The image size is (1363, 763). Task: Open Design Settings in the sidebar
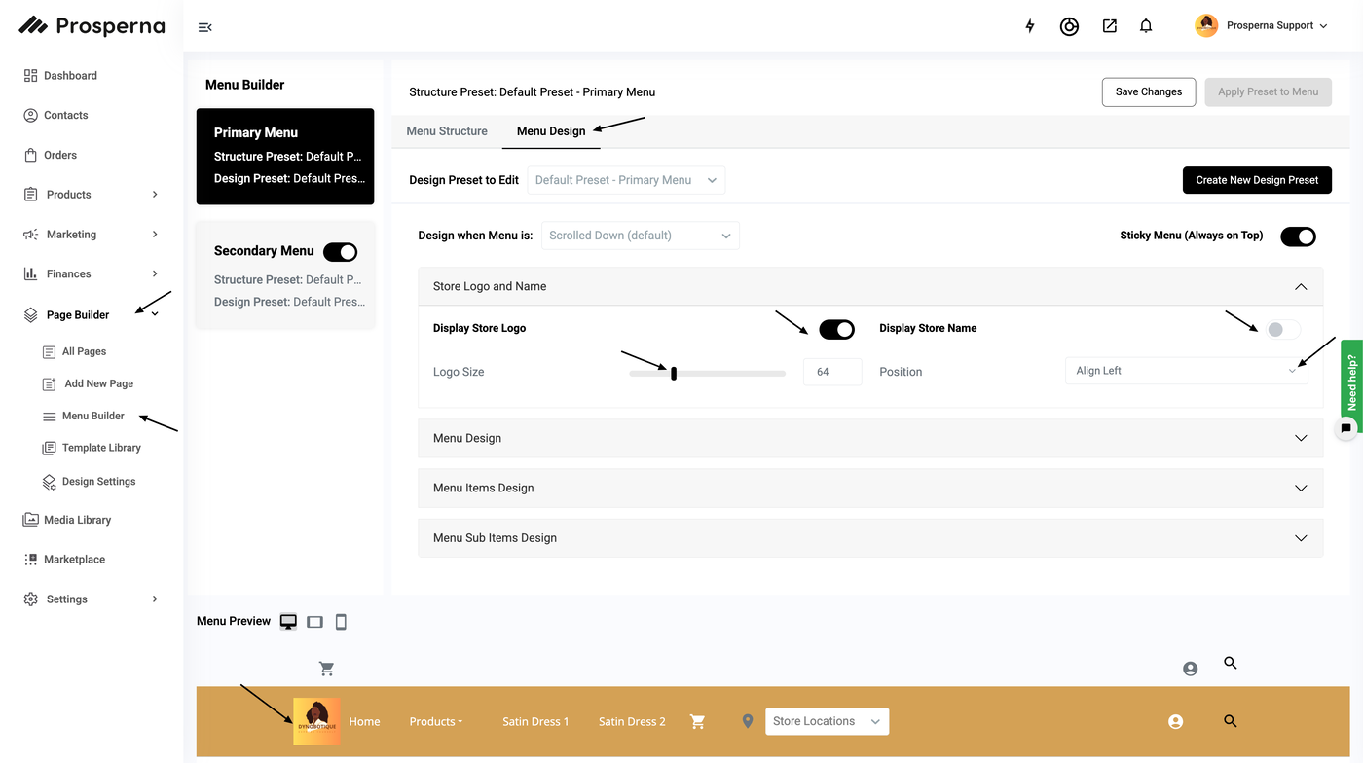90,482
